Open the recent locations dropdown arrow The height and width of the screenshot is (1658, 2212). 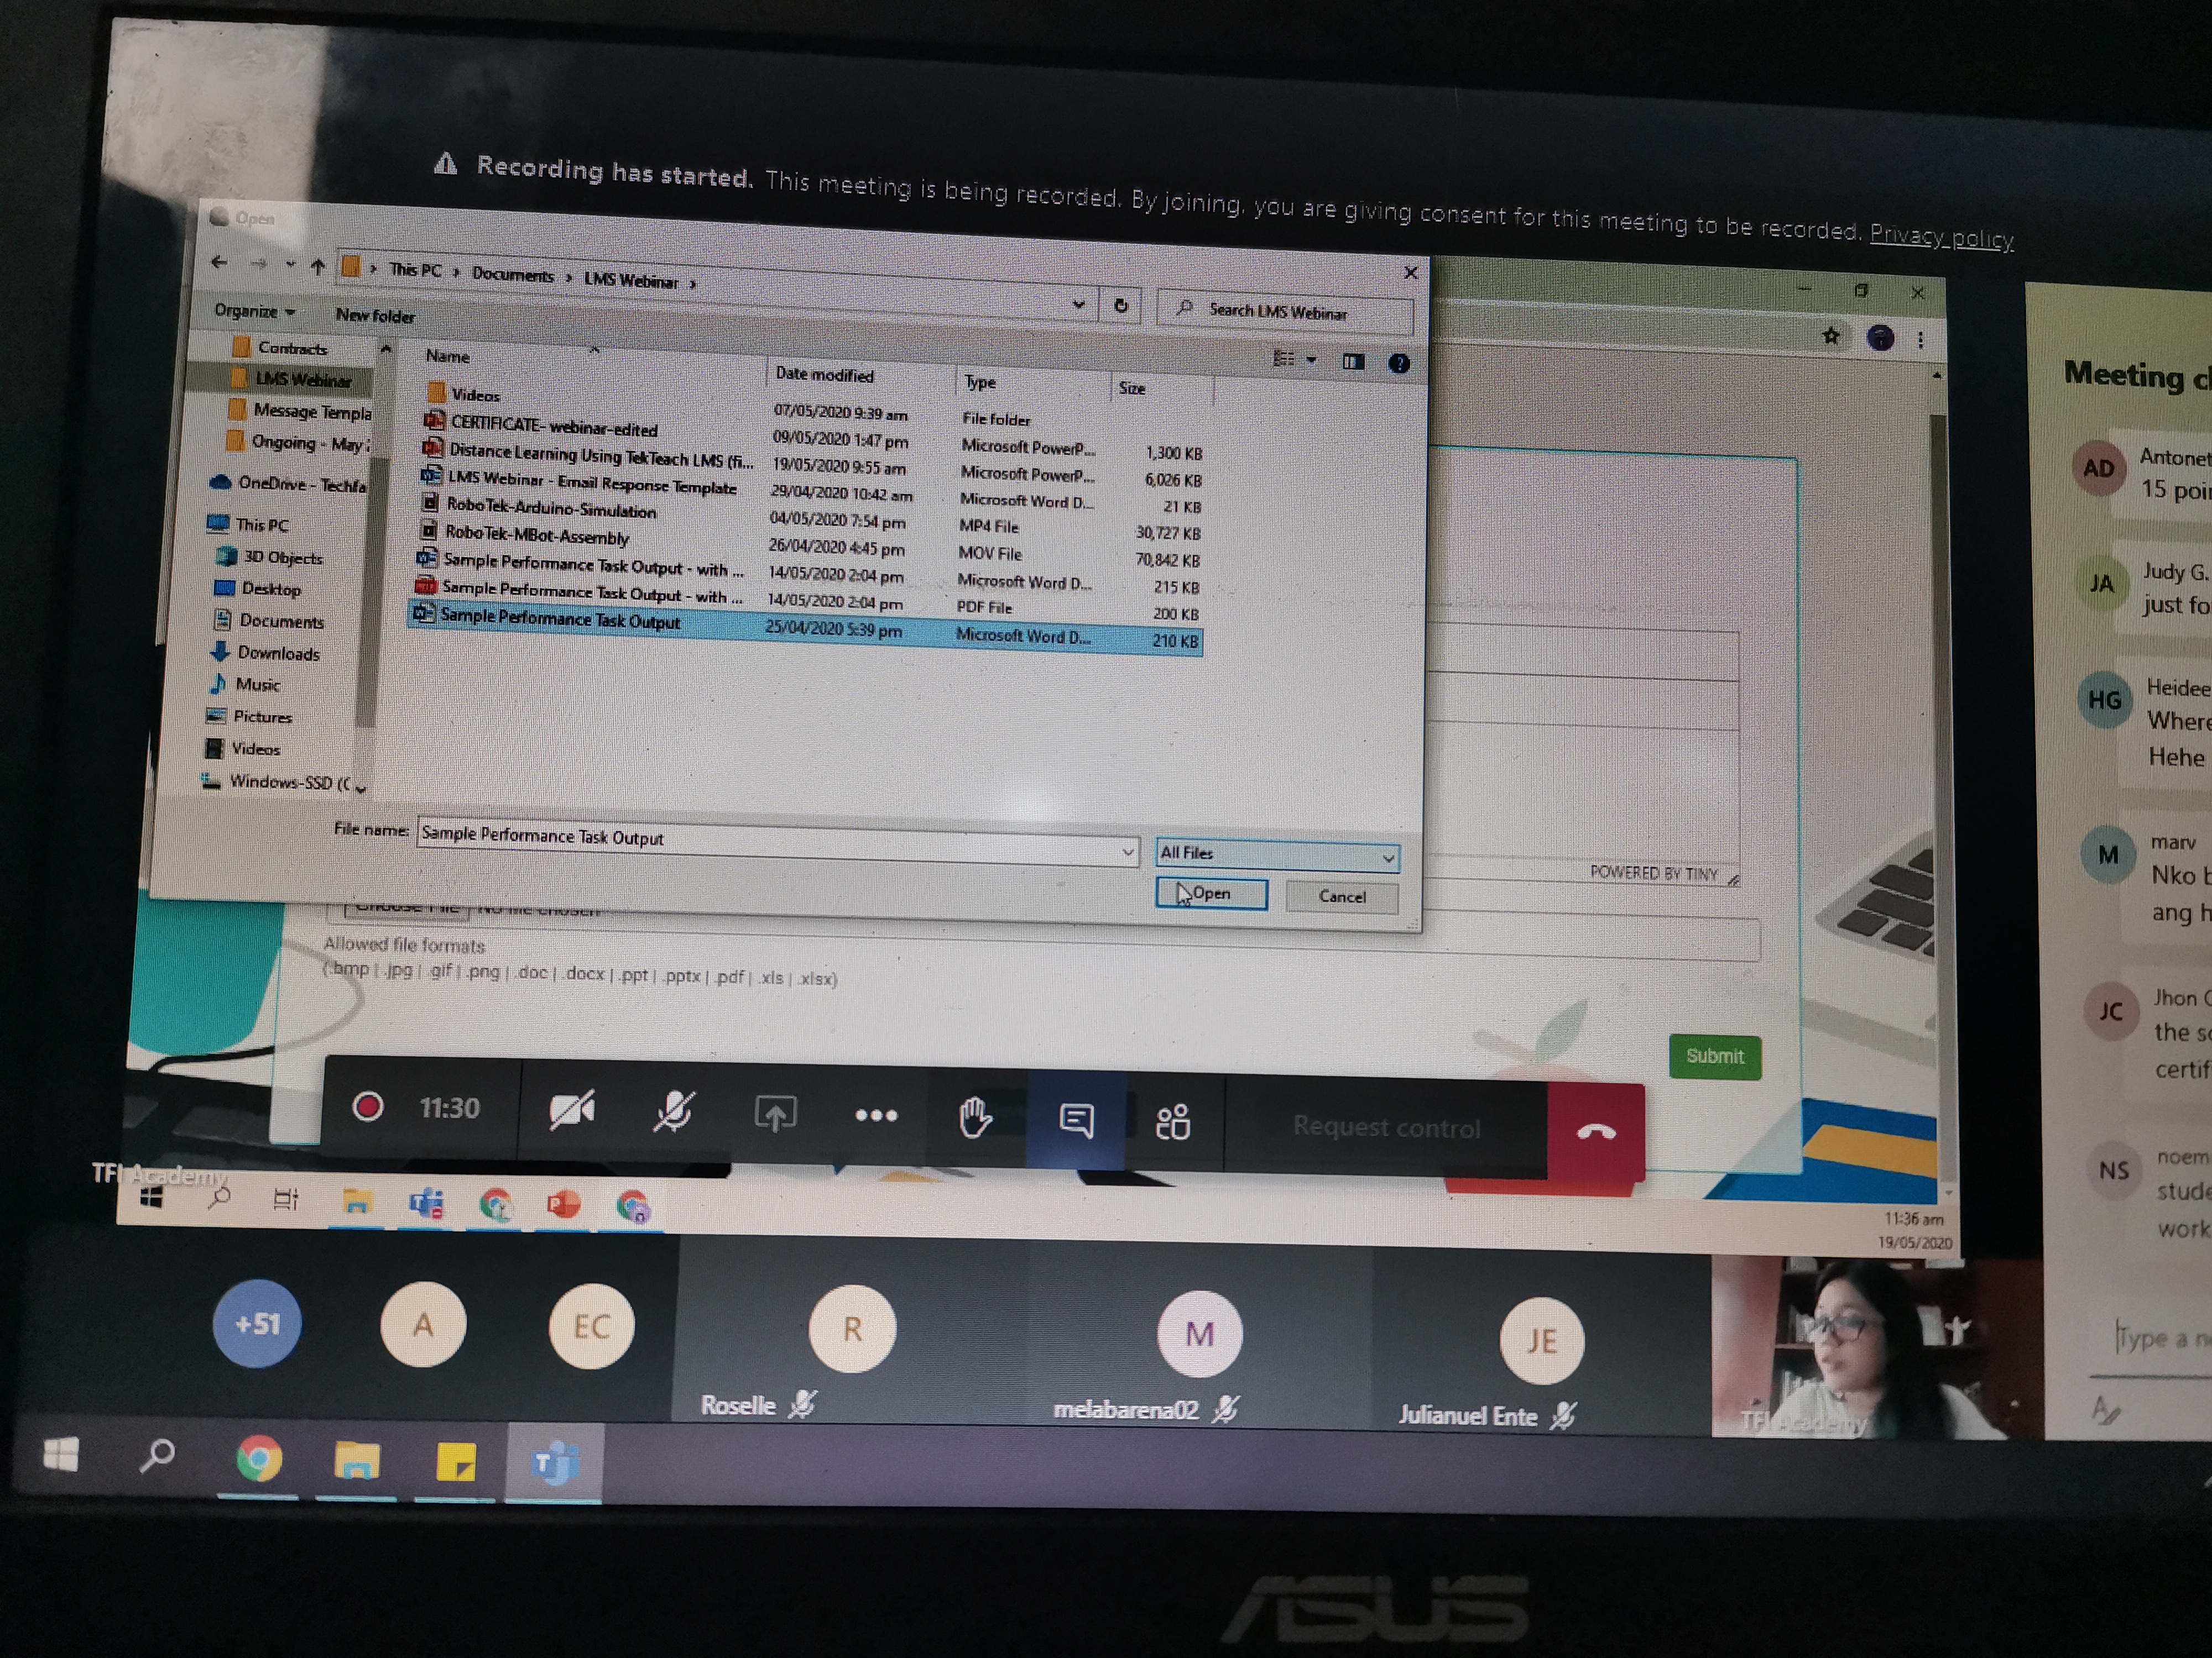click(290, 265)
